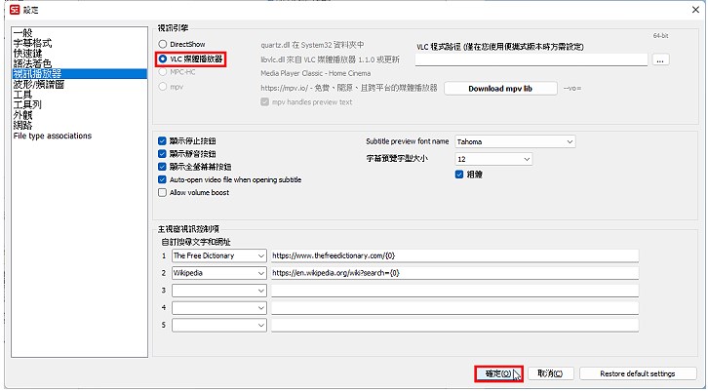The image size is (708, 391).
Task: Click the Download mpv lib button
Action: [x=500, y=89]
